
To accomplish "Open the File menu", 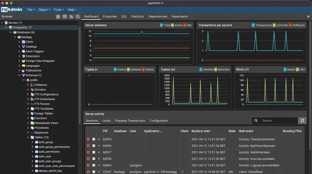I will click(x=31, y=10).
